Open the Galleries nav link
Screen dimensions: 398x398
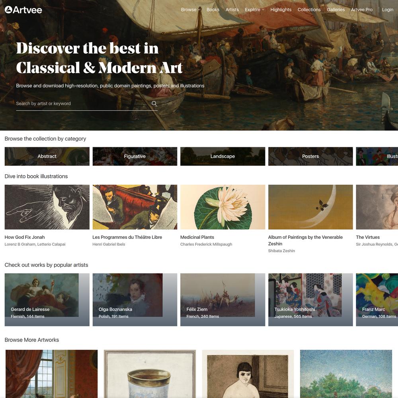click(x=336, y=10)
